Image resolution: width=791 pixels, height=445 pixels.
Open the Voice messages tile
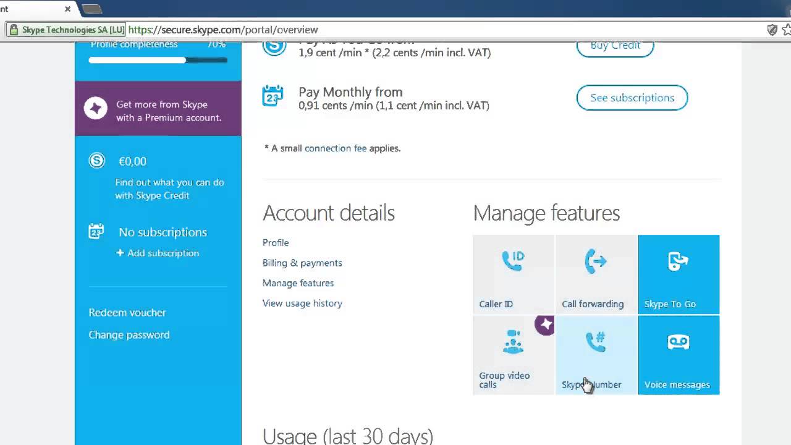(679, 355)
